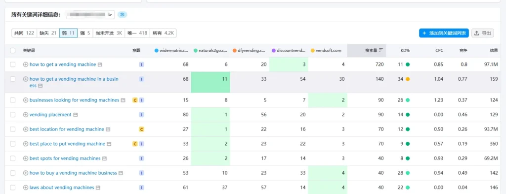The width and height of the screenshot is (506, 194).
Task: Open keyword link 'how to get a vending machine'
Action: (63, 65)
